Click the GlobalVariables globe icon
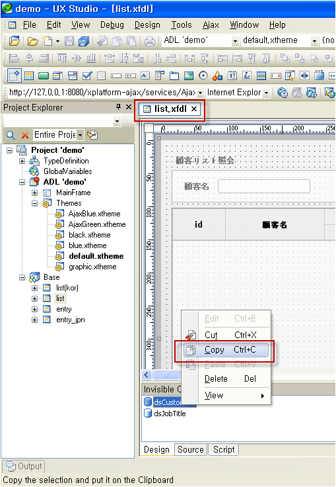 34,171
